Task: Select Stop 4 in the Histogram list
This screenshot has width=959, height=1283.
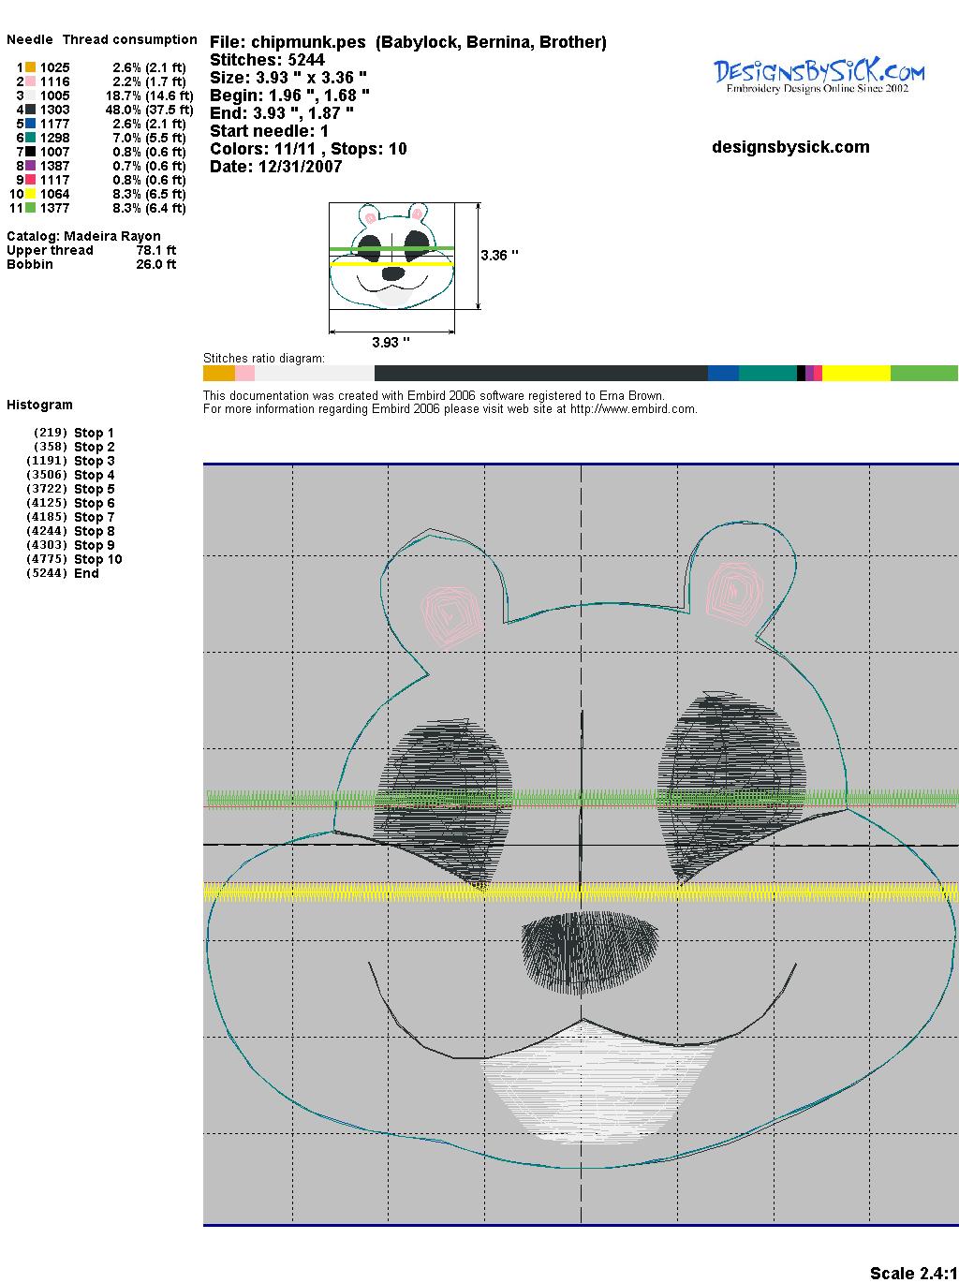Action: tap(94, 475)
